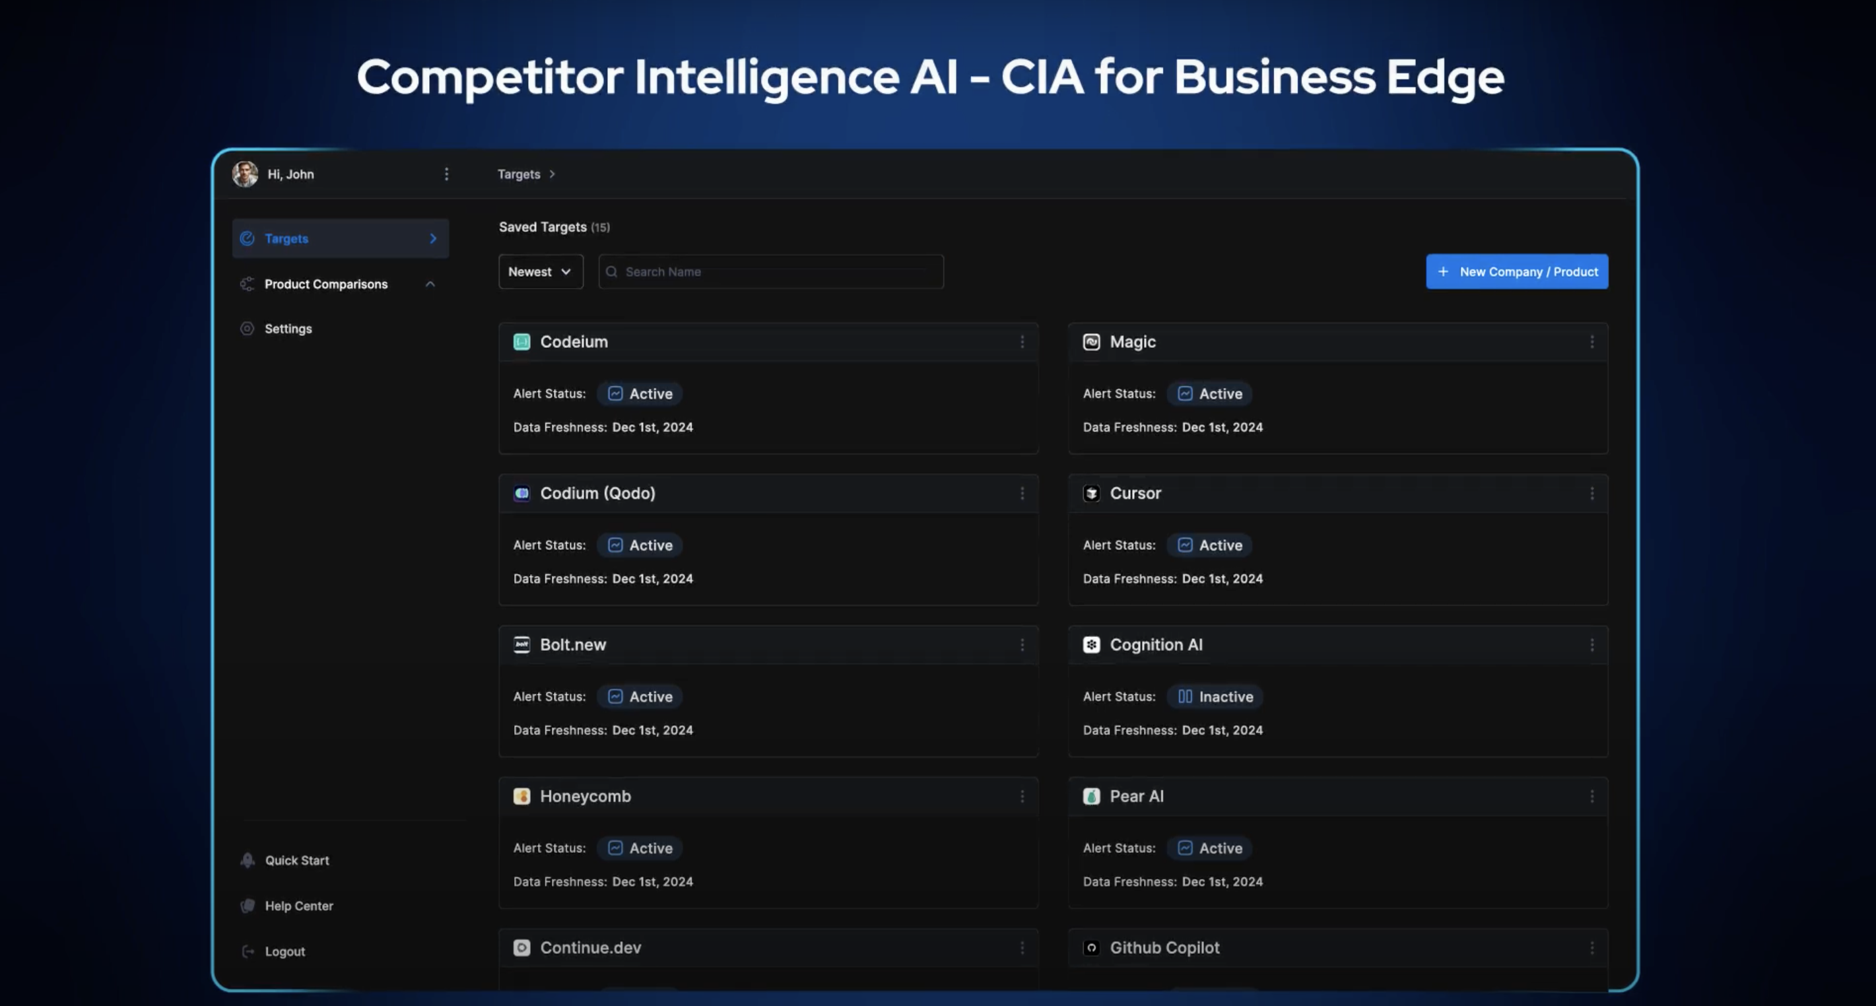This screenshot has height=1006, width=1876.
Task: Open user menu dots beside Hi, John
Action: 446,174
